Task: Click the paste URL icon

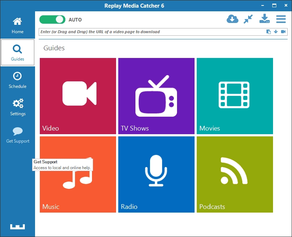Action: click(x=268, y=32)
